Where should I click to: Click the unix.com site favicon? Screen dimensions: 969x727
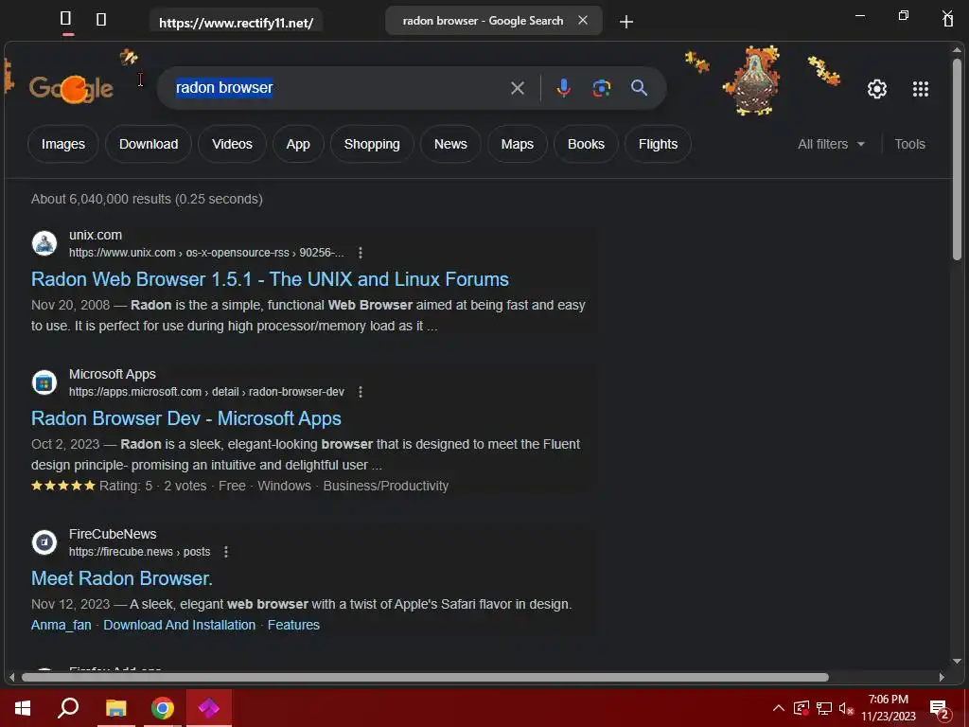point(44,243)
